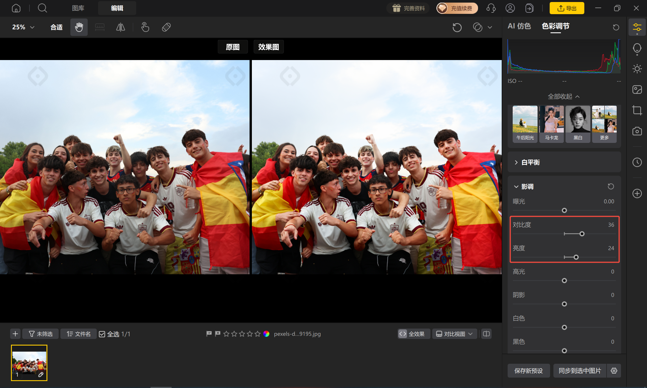Click the 完善资料 button
The width and height of the screenshot is (647, 388).
coord(408,8)
